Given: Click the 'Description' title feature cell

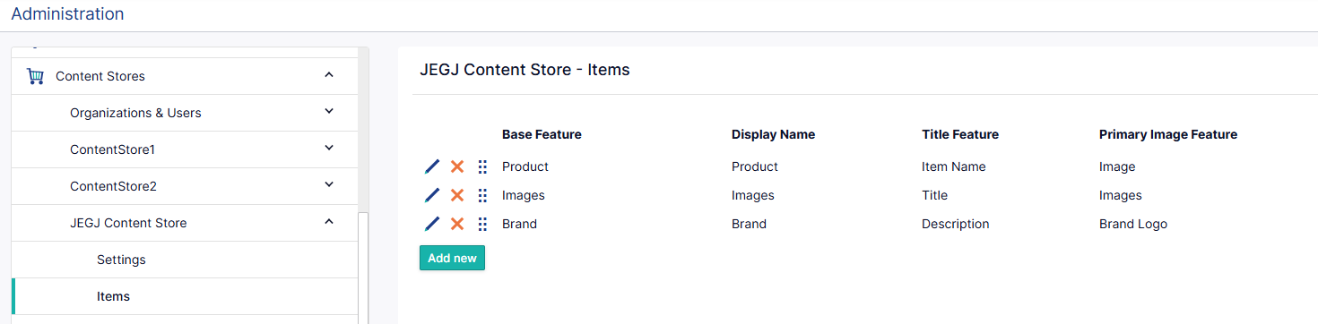Looking at the screenshot, I should pyautogui.click(x=956, y=224).
